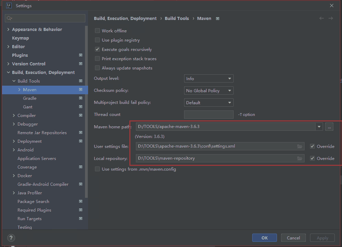342x247 pixels.
Task: Select Gradle under Build Tools
Action: click(30, 98)
